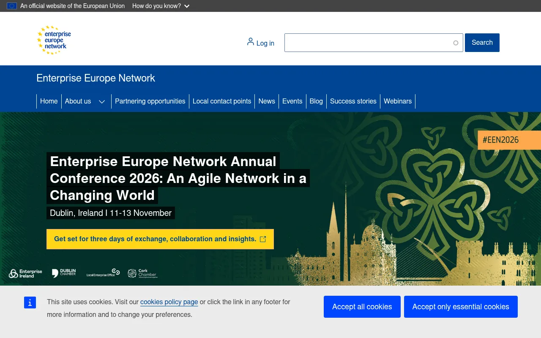
Task: Expand the About us submenu chevron
Action: pyautogui.click(x=102, y=101)
